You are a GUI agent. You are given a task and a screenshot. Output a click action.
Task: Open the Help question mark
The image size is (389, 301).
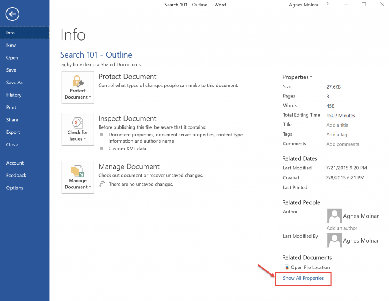click(x=327, y=5)
